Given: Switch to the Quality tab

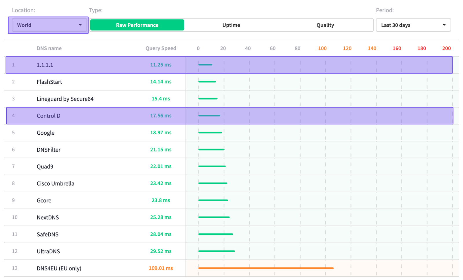Looking at the screenshot, I should pyautogui.click(x=325, y=25).
